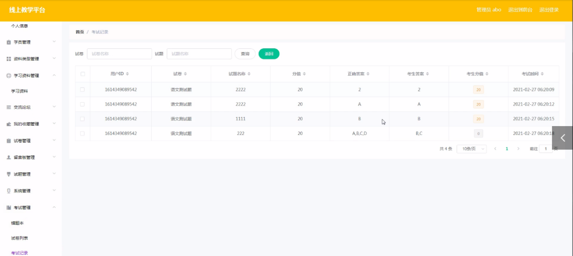Click the 试卷名称 input field
This screenshot has height=256, width=573.
tap(119, 54)
